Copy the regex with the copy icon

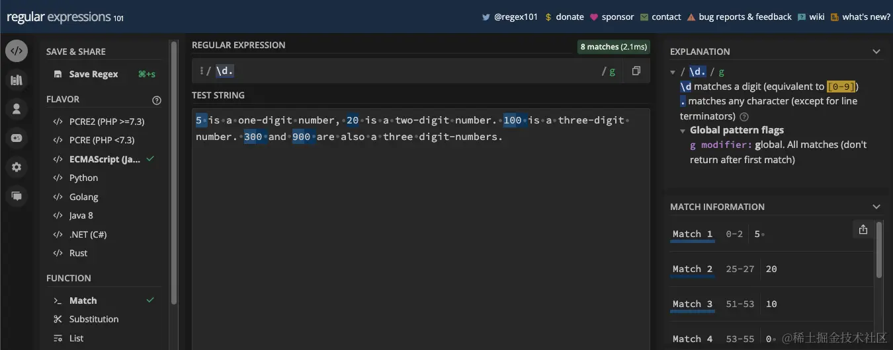click(x=636, y=71)
